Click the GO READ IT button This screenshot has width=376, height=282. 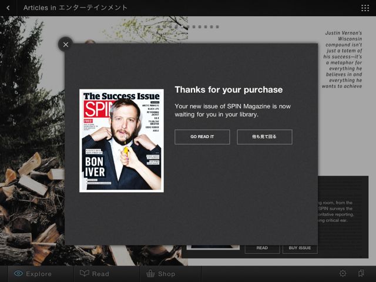[202, 137]
